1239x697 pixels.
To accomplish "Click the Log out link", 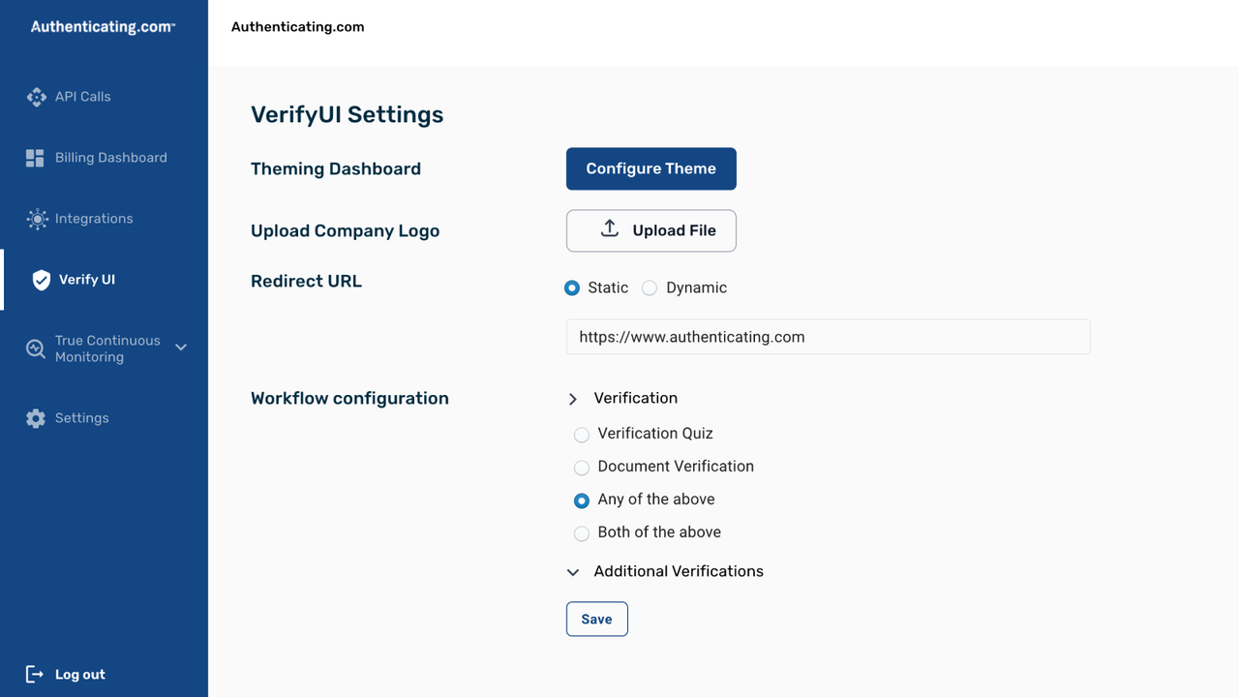I will 80,675.
